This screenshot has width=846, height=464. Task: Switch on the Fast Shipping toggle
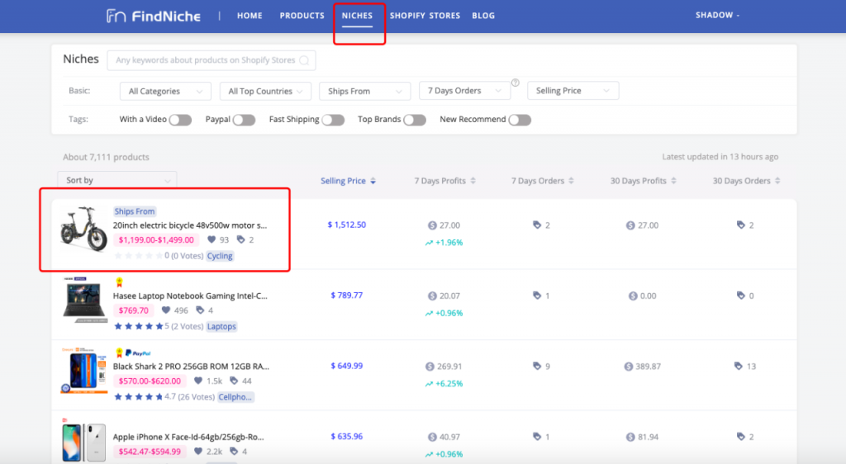(x=333, y=120)
